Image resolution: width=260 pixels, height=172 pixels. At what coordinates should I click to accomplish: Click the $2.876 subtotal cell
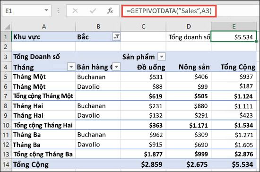pos(234,154)
